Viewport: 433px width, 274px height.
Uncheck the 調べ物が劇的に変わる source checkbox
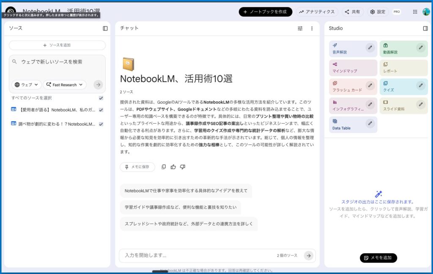coord(101,124)
